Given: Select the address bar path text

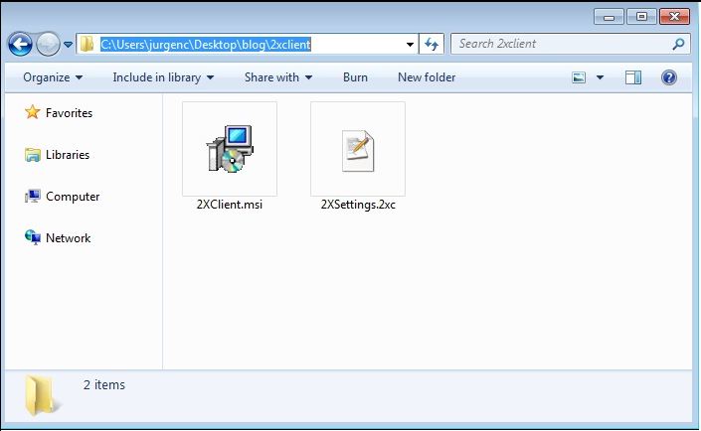Looking at the screenshot, I should point(205,45).
